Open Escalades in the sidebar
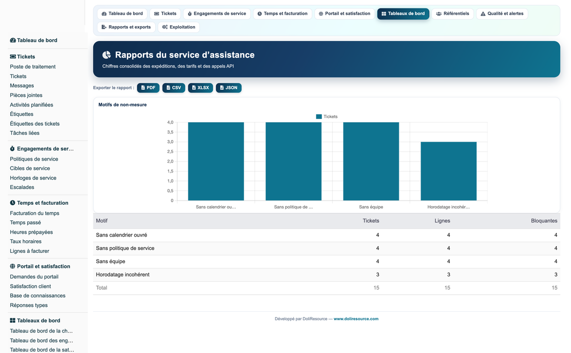 pyautogui.click(x=22, y=188)
